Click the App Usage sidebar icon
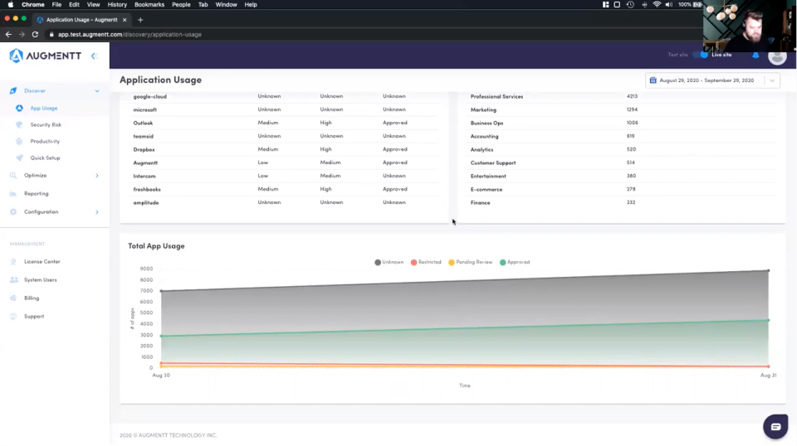The height and width of the screenshot is (446, 797). coord(19,108)
